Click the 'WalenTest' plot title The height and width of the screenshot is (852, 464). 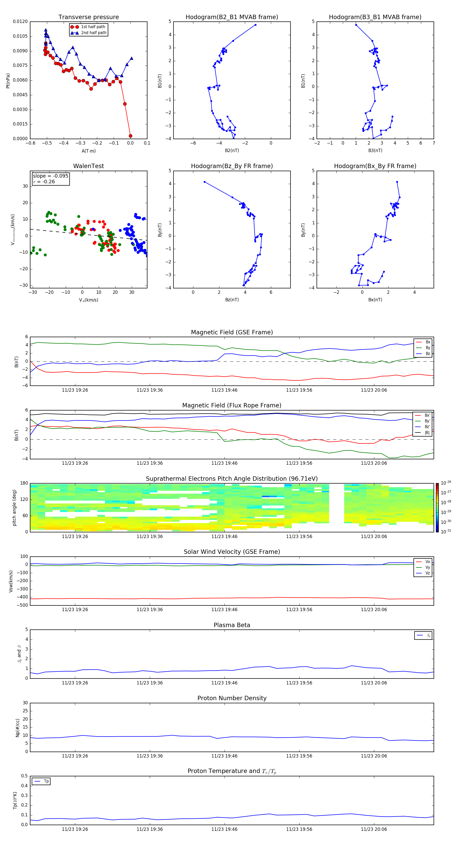pos(88,166)
